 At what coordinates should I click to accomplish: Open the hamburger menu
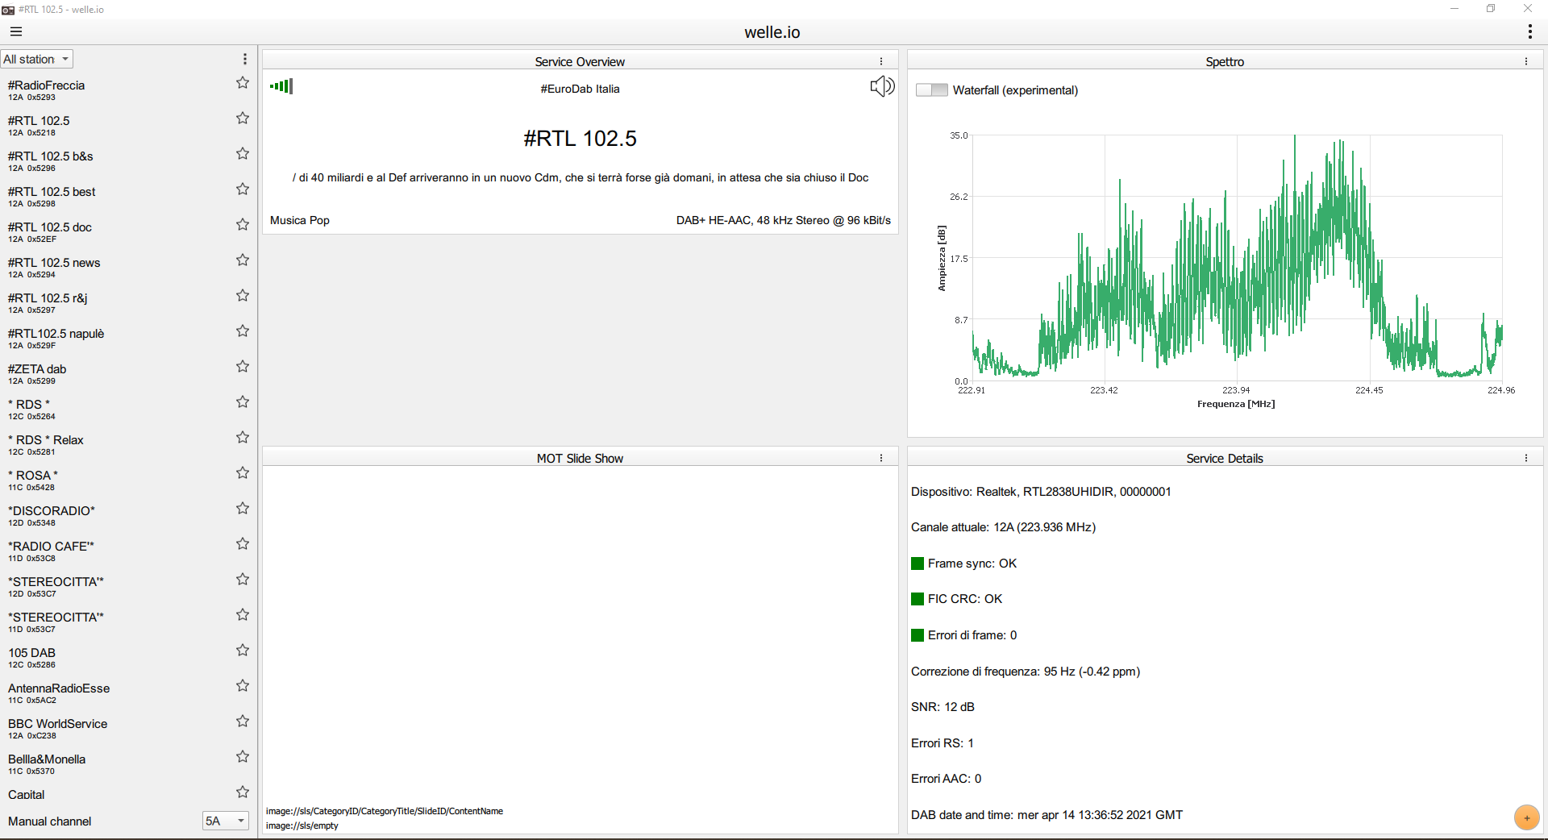[16, 32]
